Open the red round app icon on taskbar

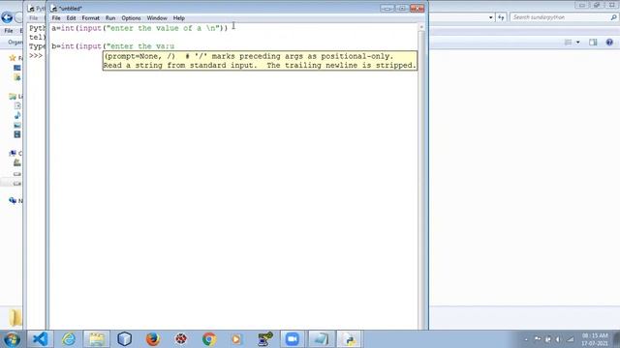[x=181, y=339]
